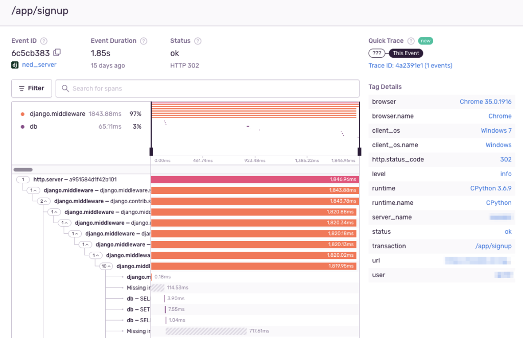Click the magnifier icon in span search
Screen dimensions: 523x338
pyautogui.click(x=65, y=88)
